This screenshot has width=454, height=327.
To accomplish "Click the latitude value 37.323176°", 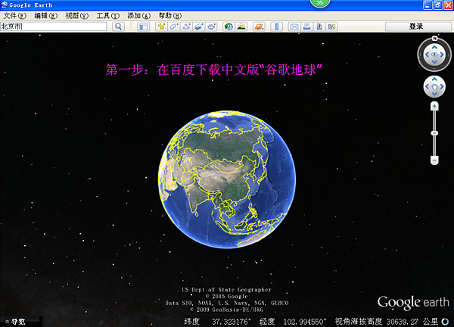I will pos(232,322).
